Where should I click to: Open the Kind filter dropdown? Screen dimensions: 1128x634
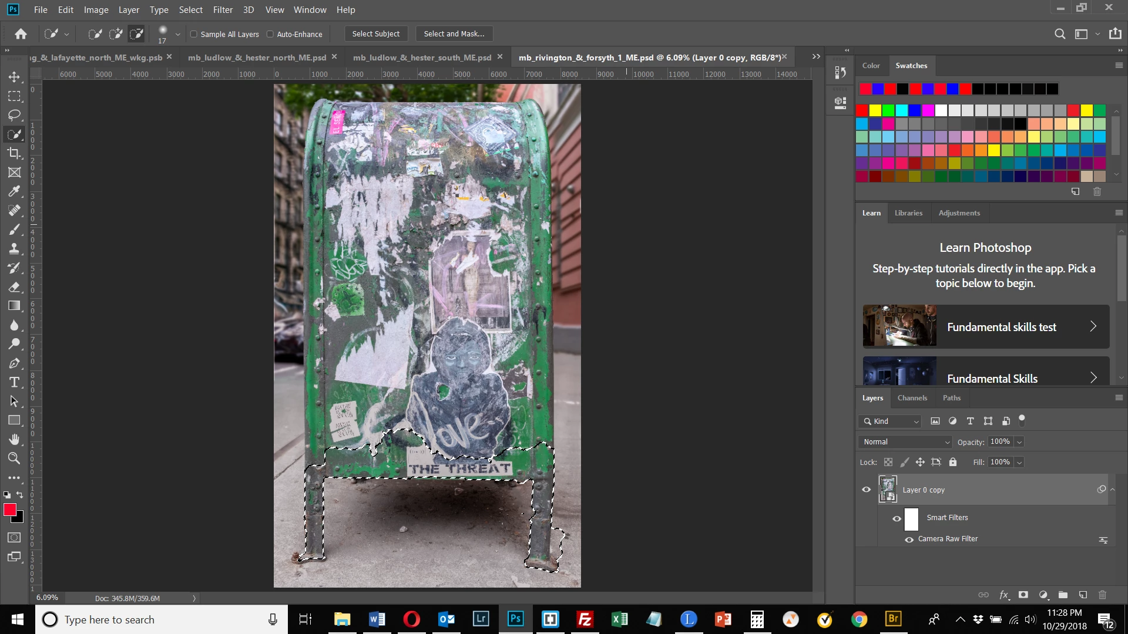891,421
